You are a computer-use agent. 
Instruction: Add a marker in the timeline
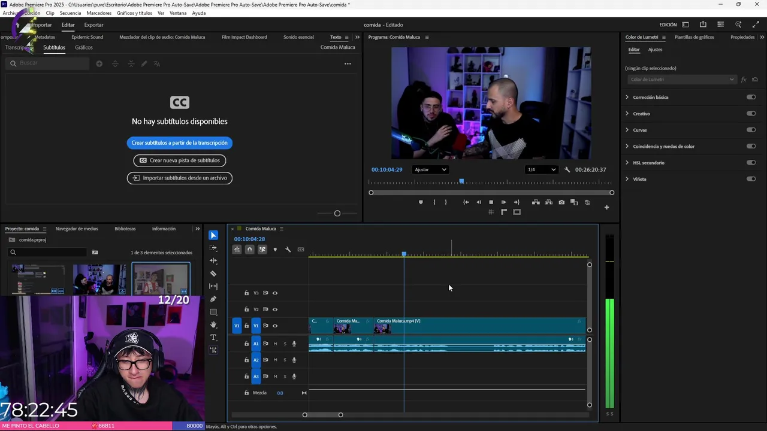pyautogui.click(x=275, y=250)
